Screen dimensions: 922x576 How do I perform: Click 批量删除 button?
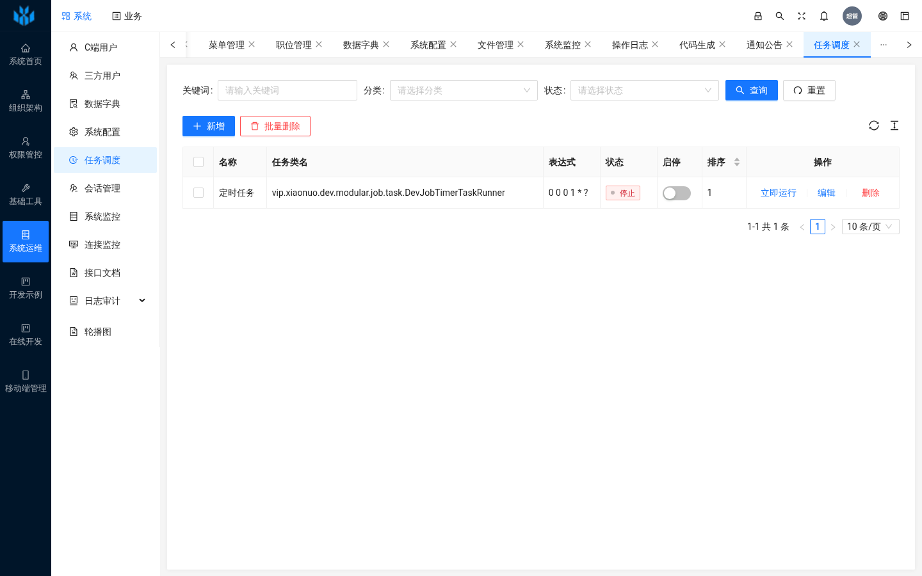click(275, 126)
